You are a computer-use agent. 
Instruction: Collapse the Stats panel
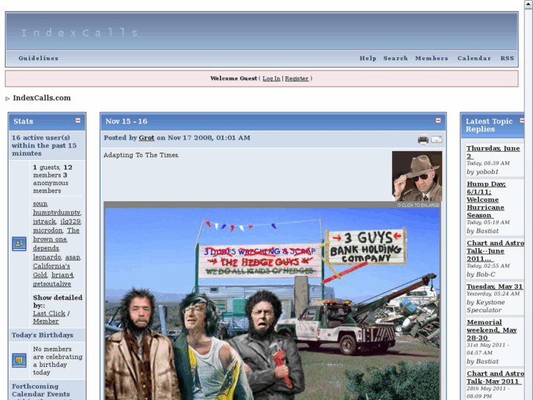pos(78,120)
